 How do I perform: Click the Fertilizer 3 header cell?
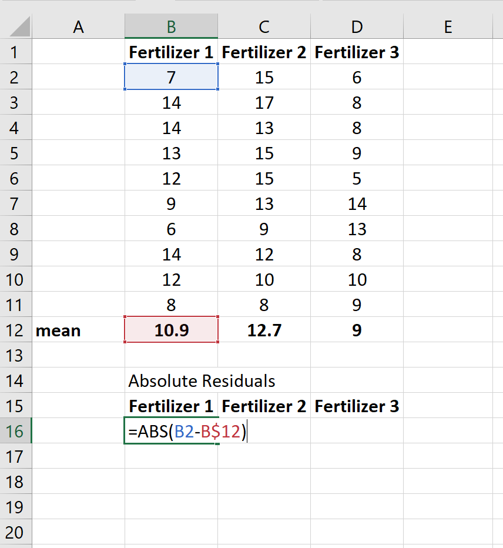(357, 52)
